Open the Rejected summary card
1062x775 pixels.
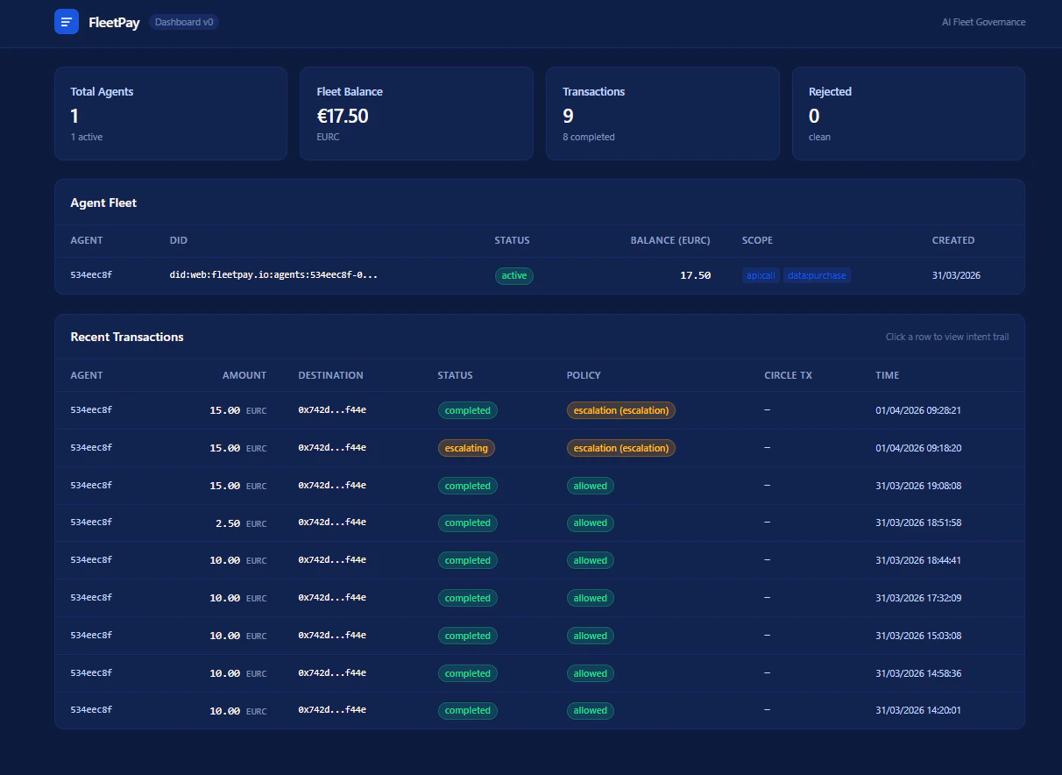[x=909, y=113]
